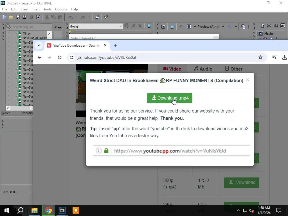This screenshot has width=288, height=216.
Task: Click the Copy icon in Vegas toolbar
Action: point(53,17)
